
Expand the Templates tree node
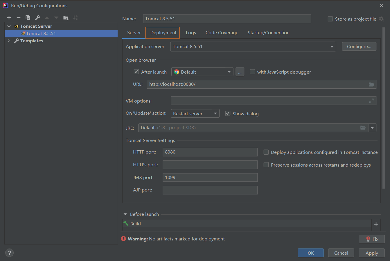click(9, 41)
